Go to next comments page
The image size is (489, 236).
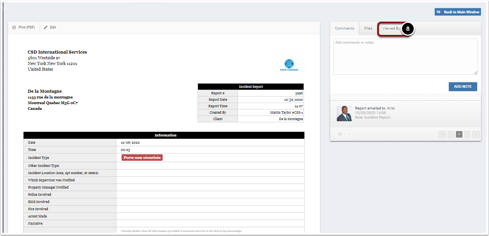(467, 134)
